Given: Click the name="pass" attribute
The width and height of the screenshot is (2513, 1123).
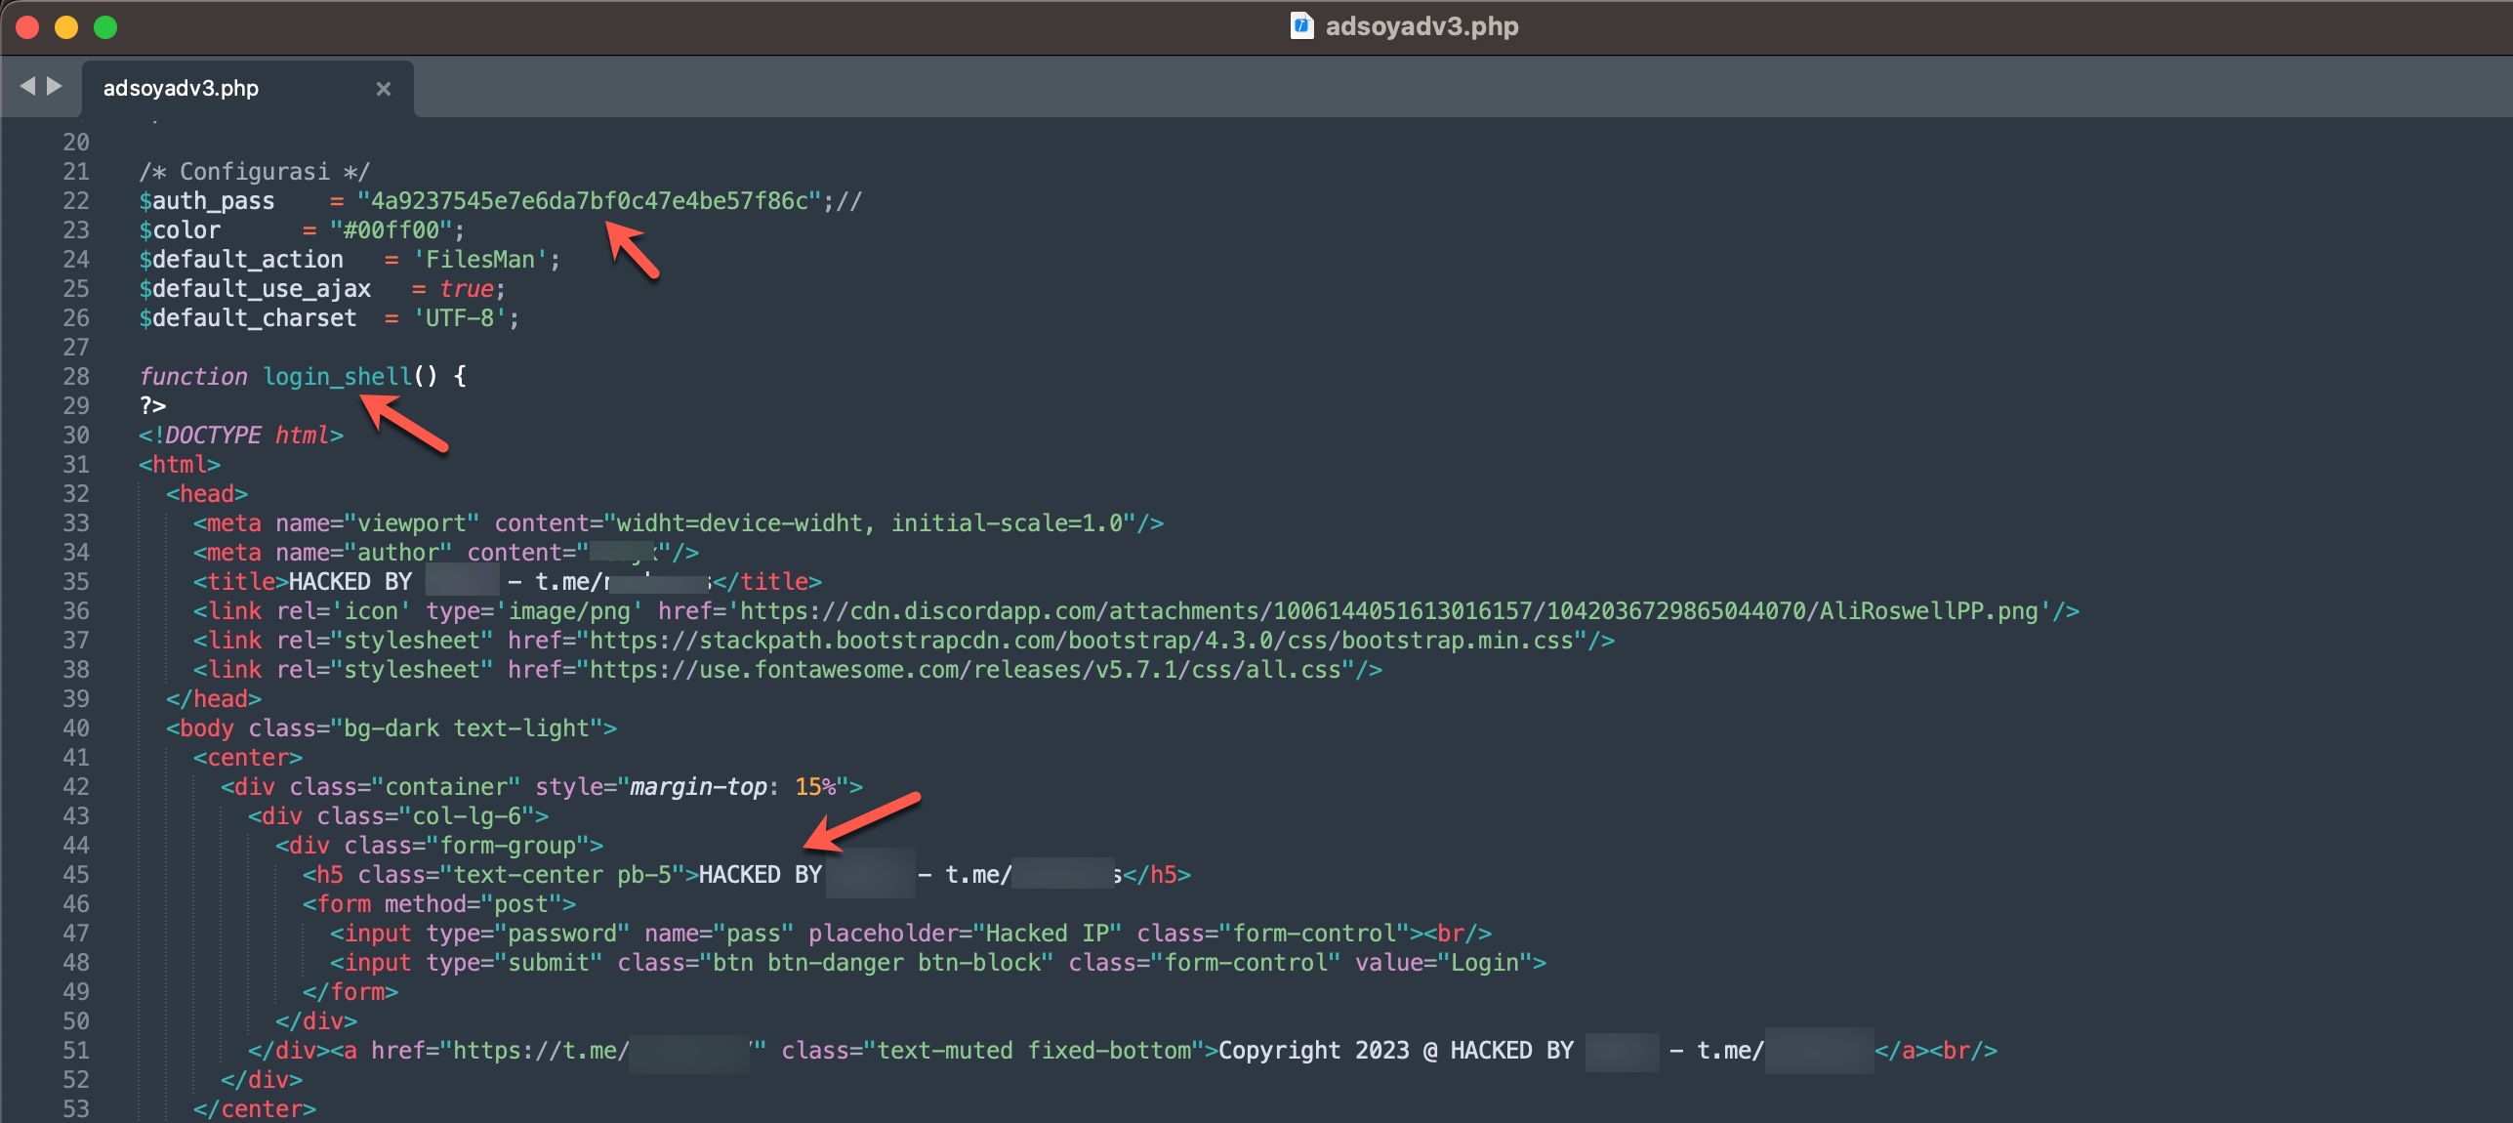Looking at the screenshot, I should pos(720,934).
